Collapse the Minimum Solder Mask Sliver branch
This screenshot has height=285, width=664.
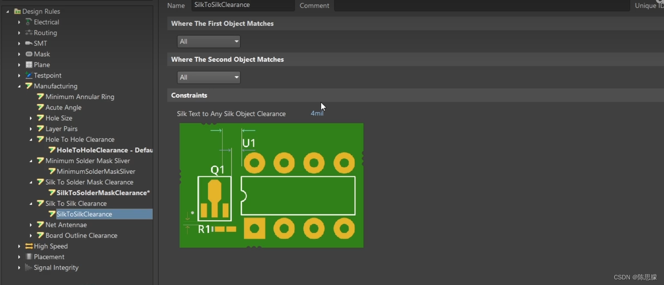[x=31, y=161]
